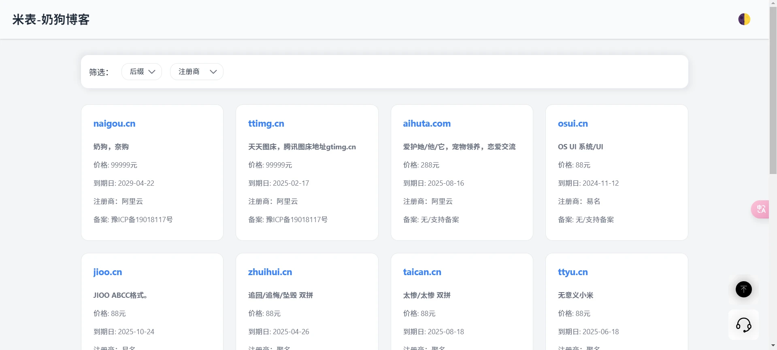Open the customer service headset icon
777x350 pixels.
point(743,325)
